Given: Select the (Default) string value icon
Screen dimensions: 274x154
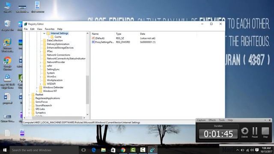Looking at the screenshot, I should point(93,38).
